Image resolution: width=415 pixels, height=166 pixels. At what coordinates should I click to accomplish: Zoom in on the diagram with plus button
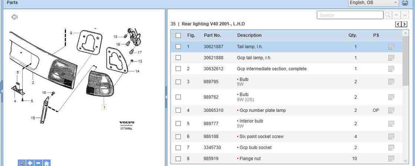[30, 163]
